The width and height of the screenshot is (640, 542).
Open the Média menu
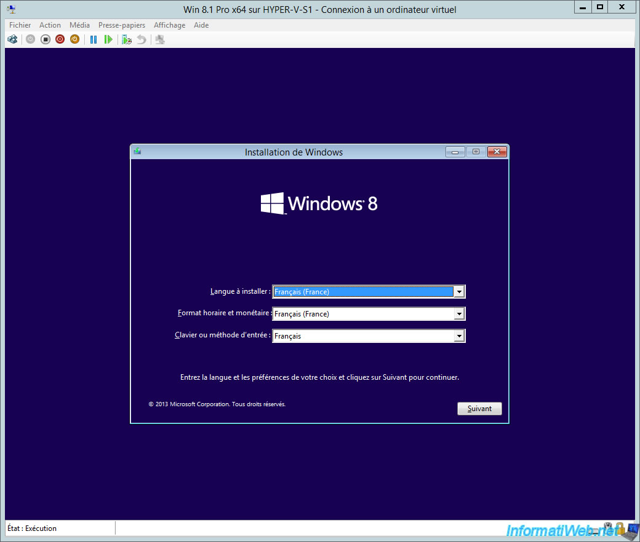click(79, 25)
